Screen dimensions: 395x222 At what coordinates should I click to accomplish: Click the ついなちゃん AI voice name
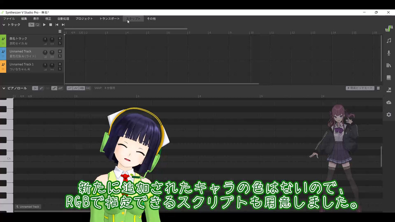coord(20,69)
